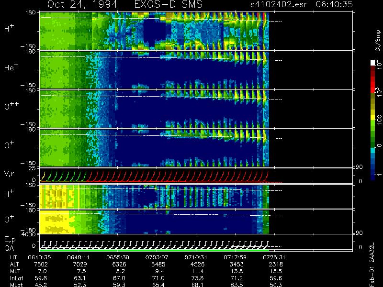Click the header time '06:40:35'

tap(334, 4)
